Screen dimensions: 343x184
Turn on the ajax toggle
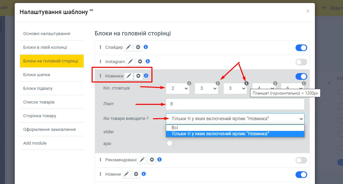[170, 143]
